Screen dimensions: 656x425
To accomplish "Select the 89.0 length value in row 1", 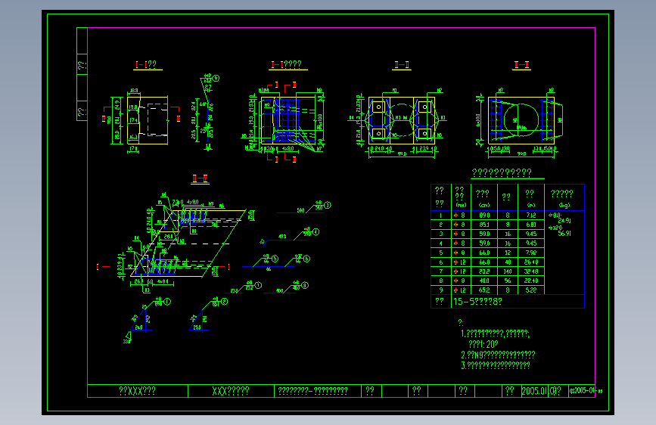I will point(484,216).
